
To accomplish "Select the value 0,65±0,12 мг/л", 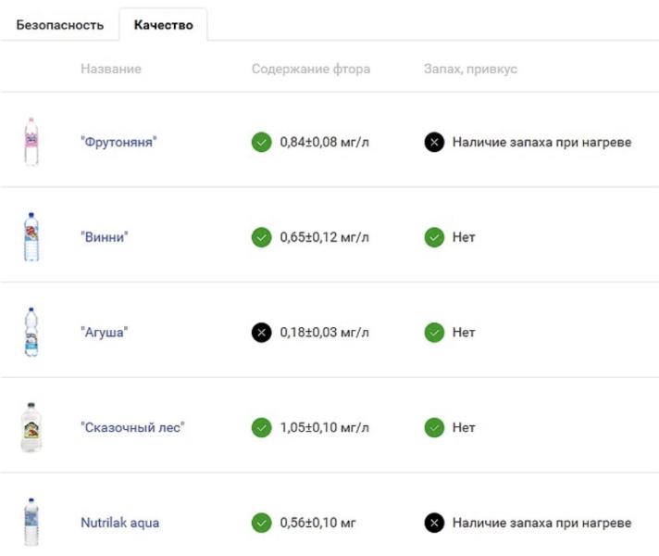I will [x=325, y=237].
